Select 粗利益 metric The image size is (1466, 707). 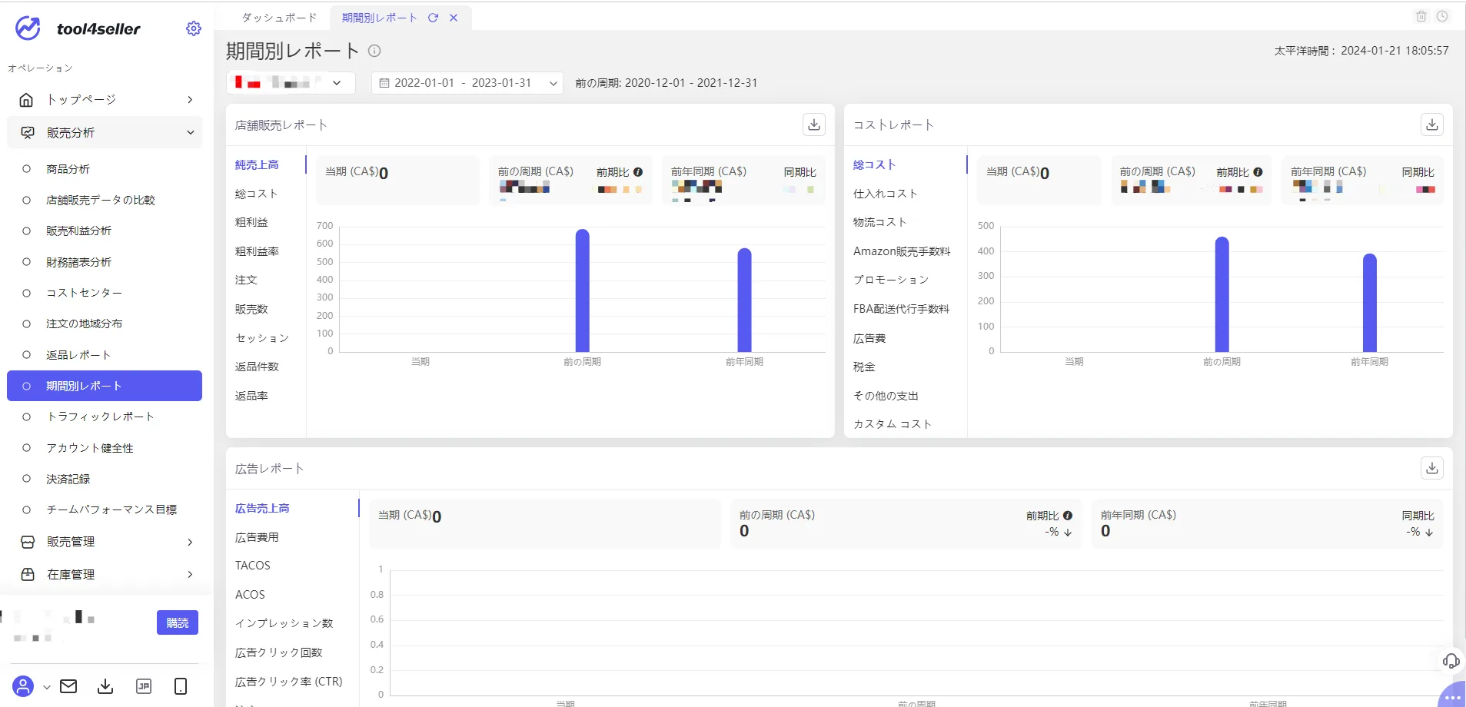point(251,222)
